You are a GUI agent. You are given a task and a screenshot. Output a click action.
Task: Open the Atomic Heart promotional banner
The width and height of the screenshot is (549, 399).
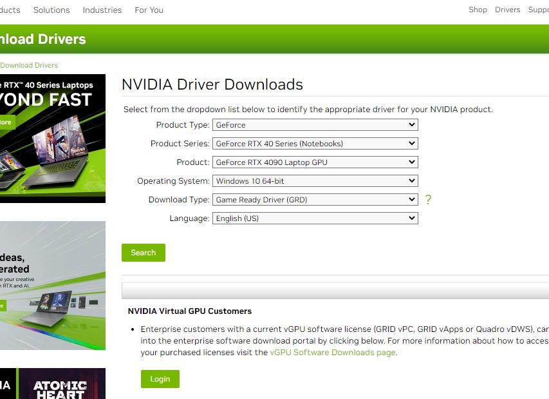point(53,384)
